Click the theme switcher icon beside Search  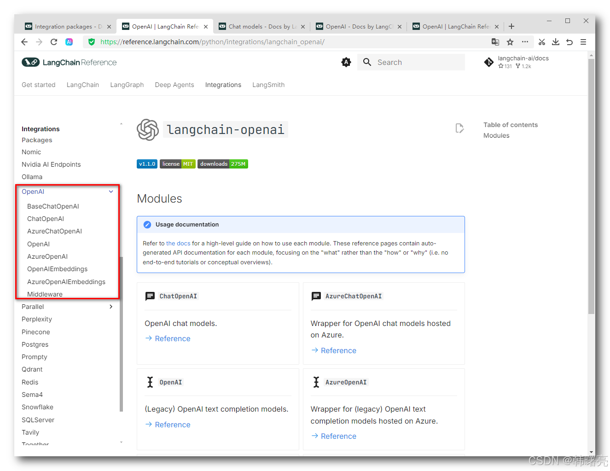pos(346,62)
